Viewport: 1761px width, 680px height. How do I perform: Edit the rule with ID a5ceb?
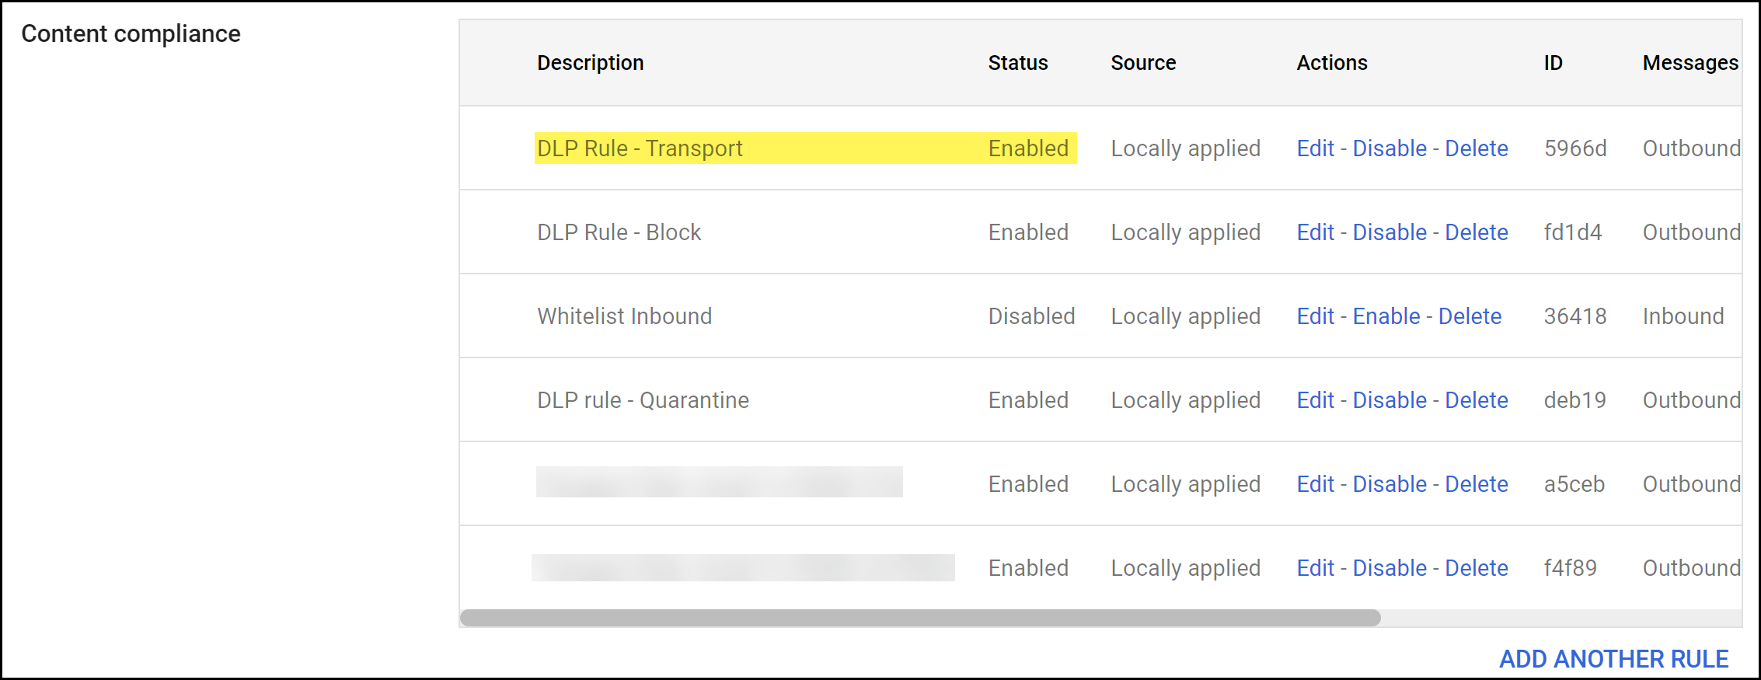coord(1315,484)
